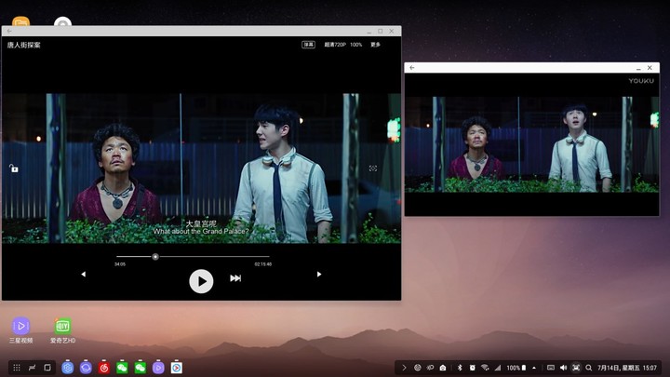Capture a screenshot with the video frame icon
Viewport: 670px width, 377px height.
[373, 168]
